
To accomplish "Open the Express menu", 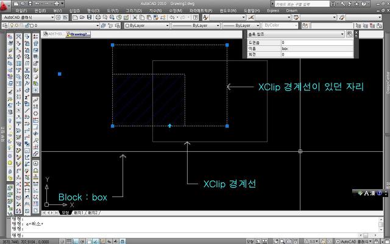I will click(273, 11).
